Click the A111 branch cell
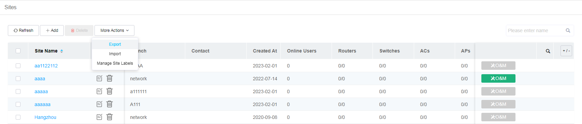The image size is (582, 124). (x=135, y=104)
